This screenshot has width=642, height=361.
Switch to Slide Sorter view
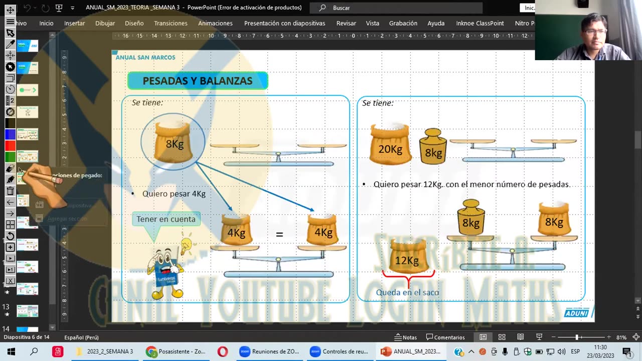click(502, 337)
